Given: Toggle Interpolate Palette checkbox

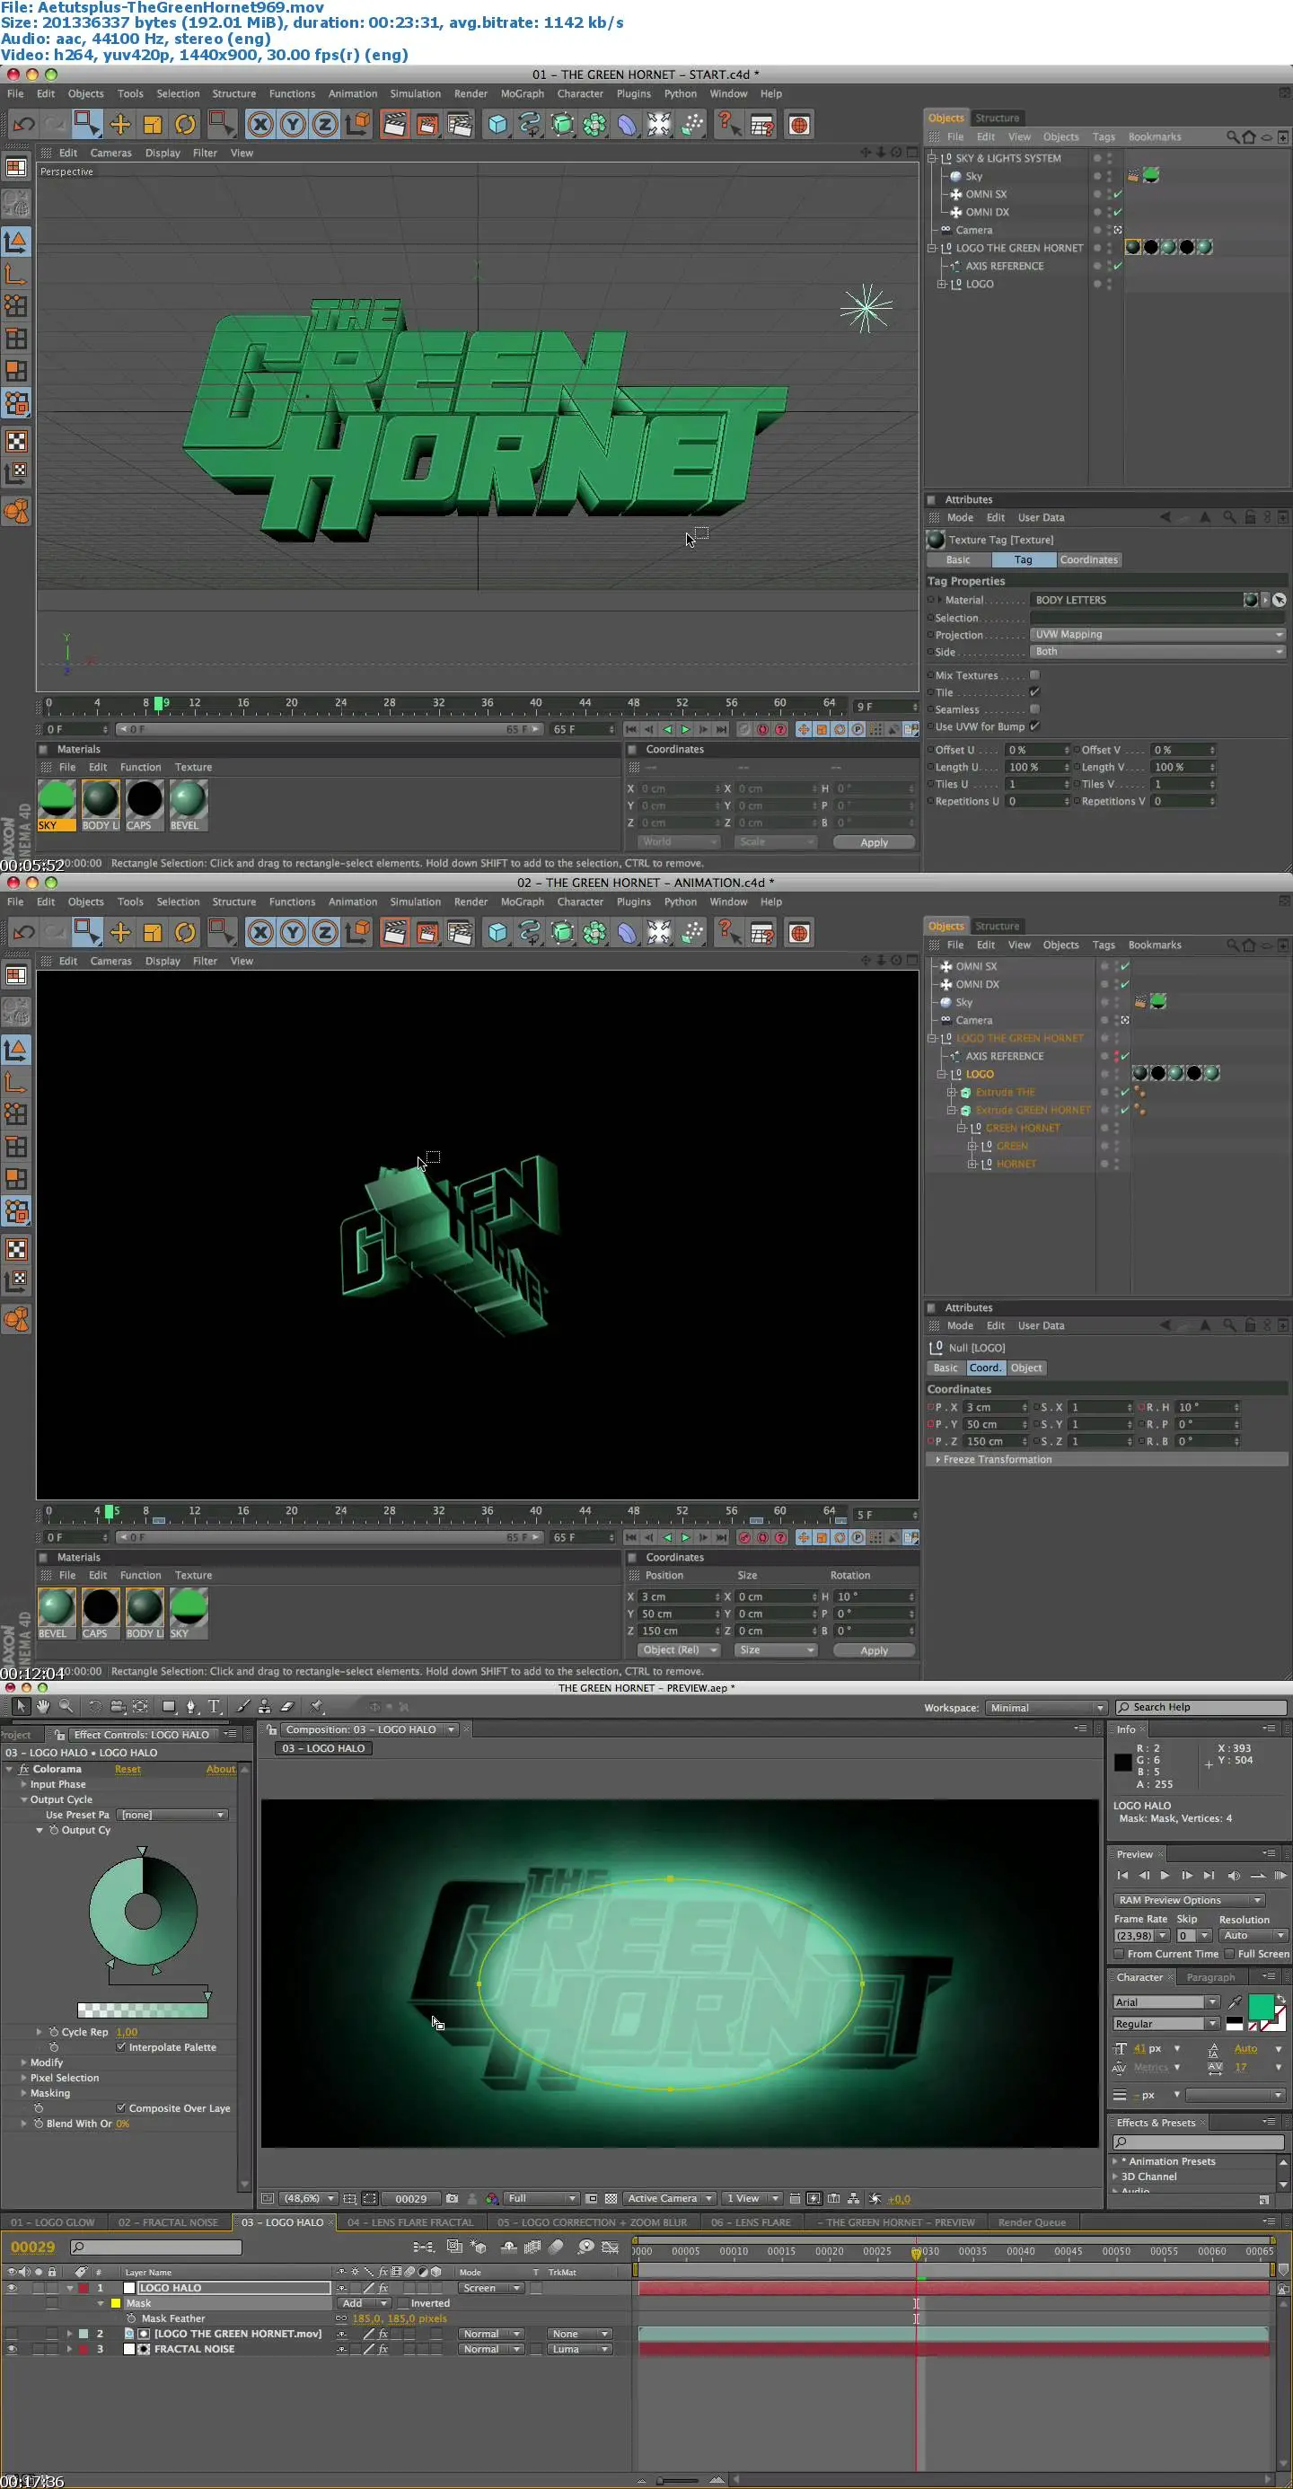Looking at the screenshot, I should pos(121,2046).
